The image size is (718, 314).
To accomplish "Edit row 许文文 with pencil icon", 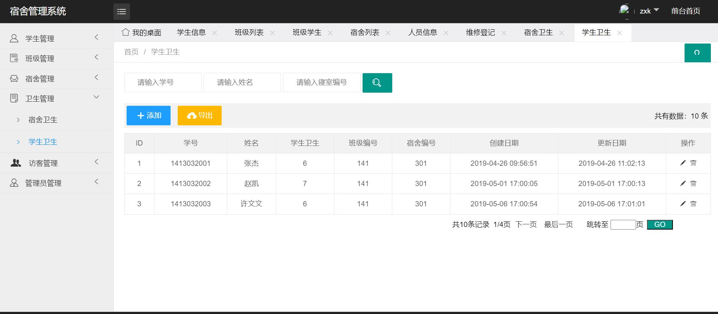I will pyautogui.click(x=683, y=204).
